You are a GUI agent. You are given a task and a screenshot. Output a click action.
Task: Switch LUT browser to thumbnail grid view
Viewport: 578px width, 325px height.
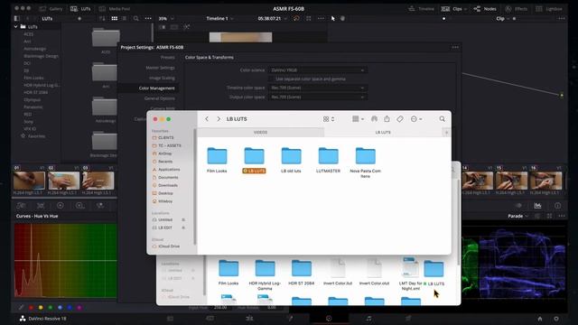(115, 18)
